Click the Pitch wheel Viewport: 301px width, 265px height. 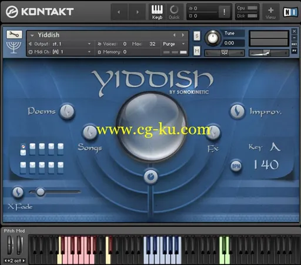click(10, 245)
